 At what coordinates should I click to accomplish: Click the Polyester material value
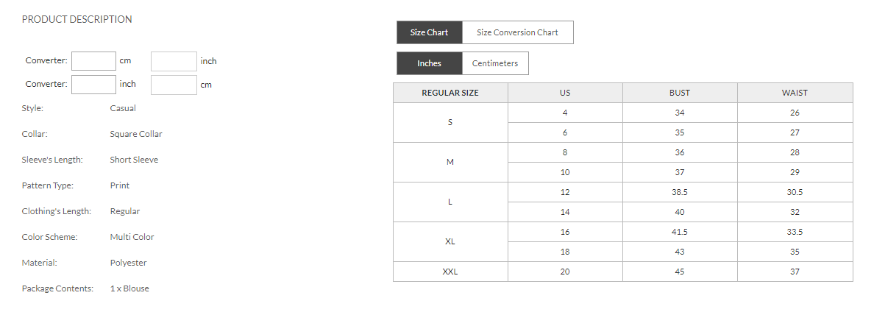click(128, 263)
